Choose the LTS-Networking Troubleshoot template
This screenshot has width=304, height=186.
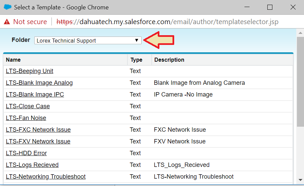pyautogui.click(x=46, y=177)
